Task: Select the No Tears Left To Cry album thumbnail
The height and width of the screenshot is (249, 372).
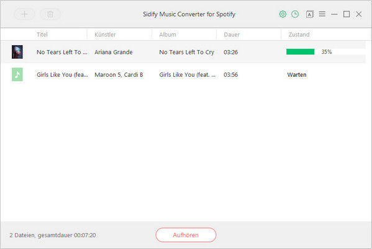Action: click(17, 52)
